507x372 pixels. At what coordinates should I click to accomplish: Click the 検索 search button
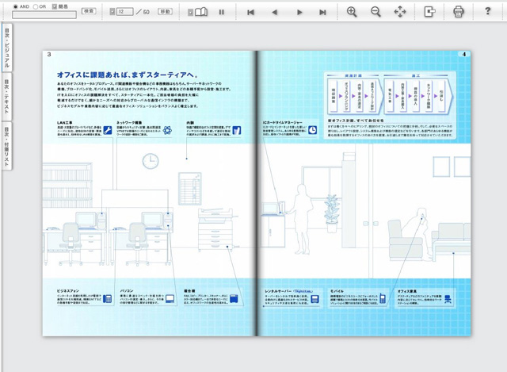[x=90, y=12]
